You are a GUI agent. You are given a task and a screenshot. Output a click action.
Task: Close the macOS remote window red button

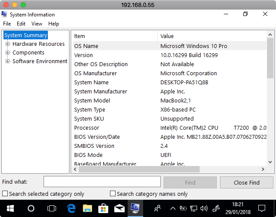click(6, 5)
